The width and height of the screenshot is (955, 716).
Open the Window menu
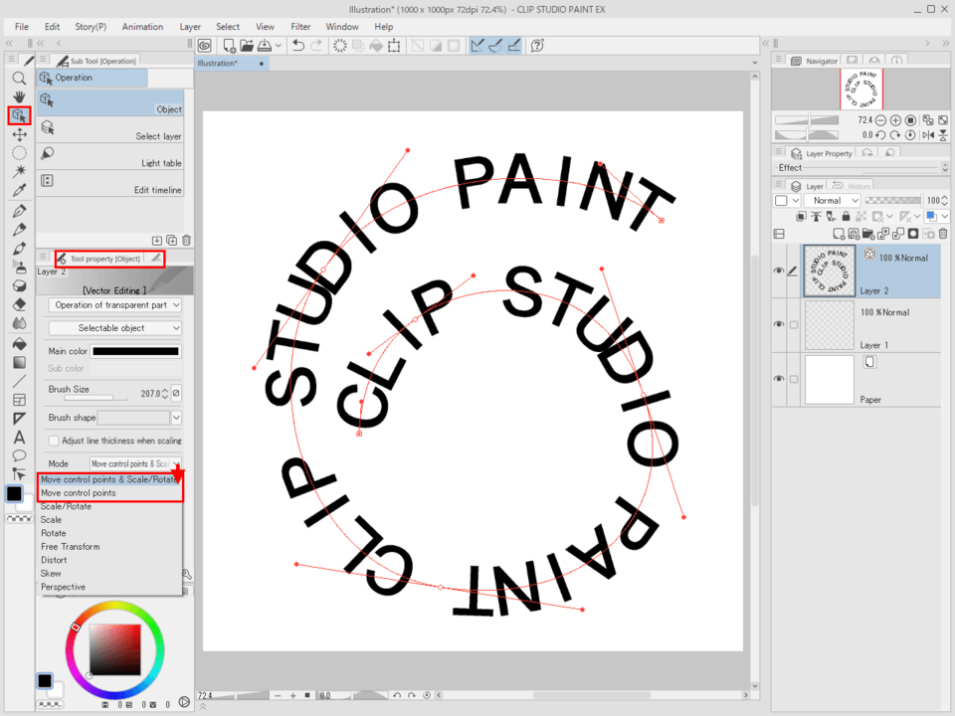342,27
